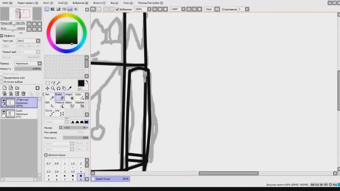Choose brush size 9 preset
The height and width of the screenshot is (191, 340).
click(x=81, y=178)
